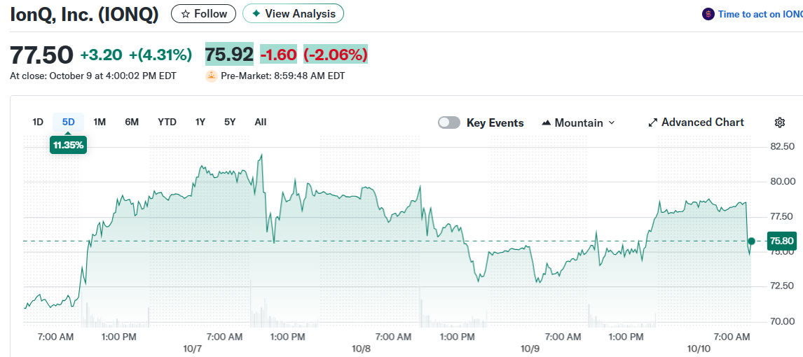
Task: Click the sparkle icon in View Analysis
Action: pos(256,14)
